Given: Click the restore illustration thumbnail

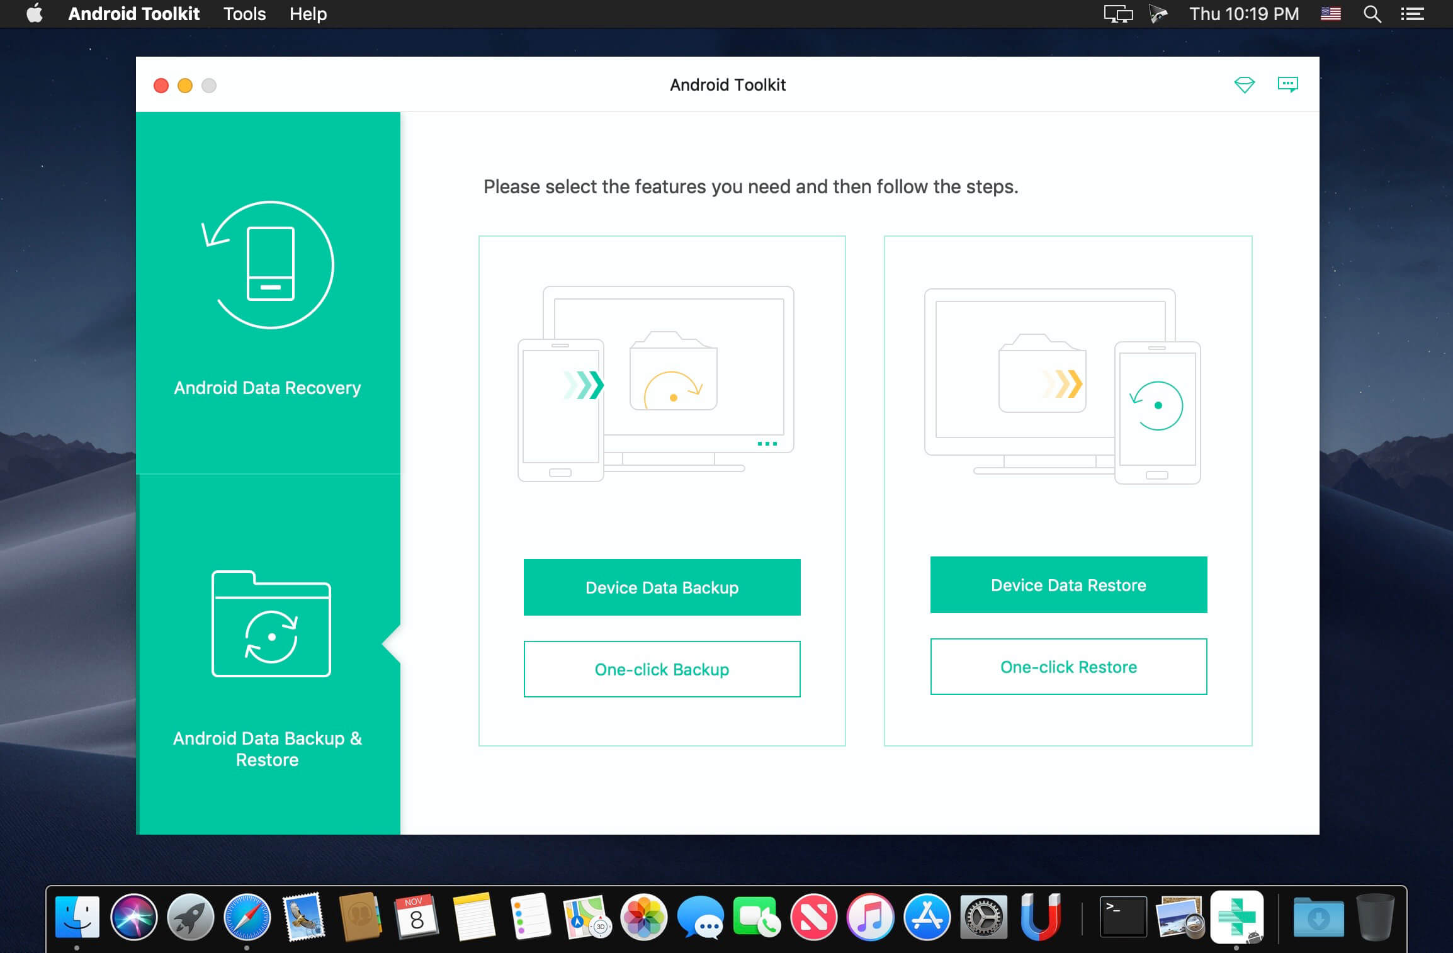Looking at the screenshot, I should [x=1062, y=385].
